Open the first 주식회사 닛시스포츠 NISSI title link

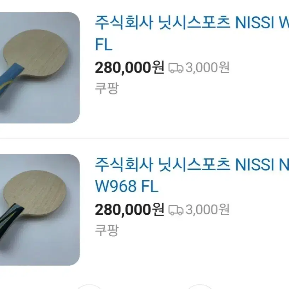pos(192,34)
